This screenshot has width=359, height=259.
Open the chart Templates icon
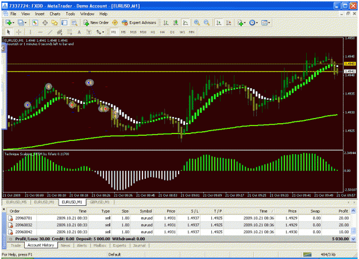(x=264, y=22)
